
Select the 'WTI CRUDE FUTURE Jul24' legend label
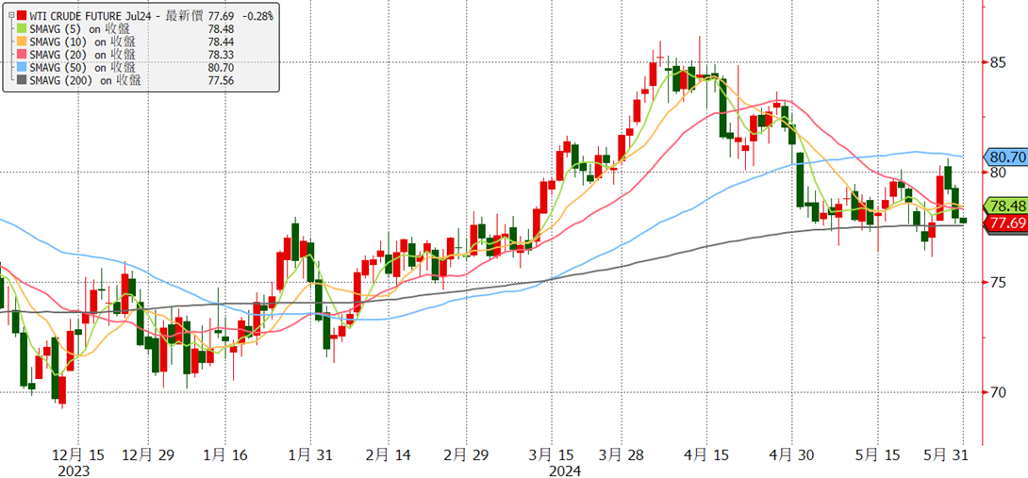click(x=91, y=14)
